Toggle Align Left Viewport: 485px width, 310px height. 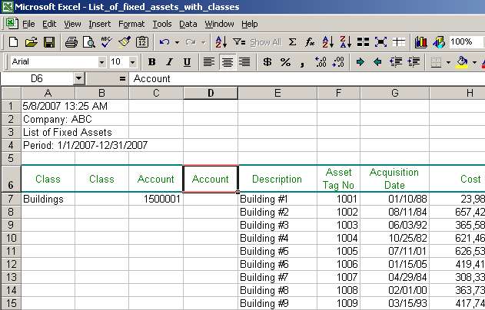tap(209, 62)
